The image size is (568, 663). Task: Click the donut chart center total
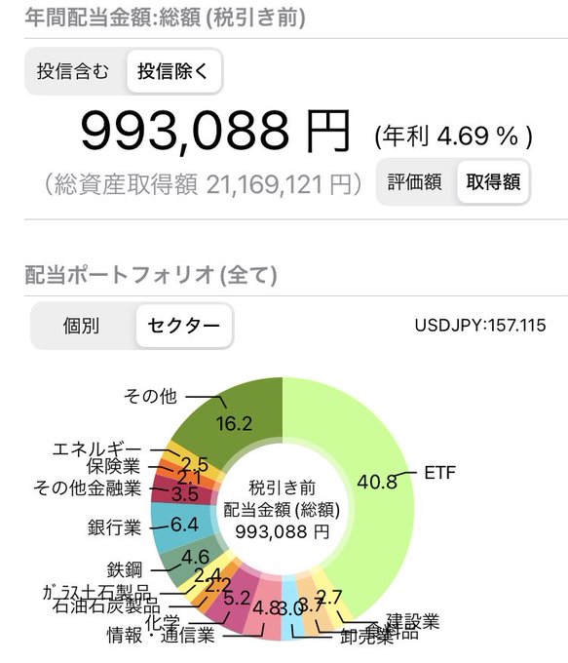[282, 510]
